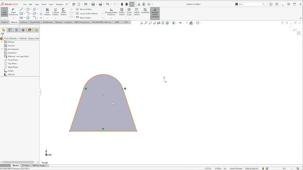Click the Repair Sketch tool
Screen dimensions: 303x170
point(122,11)
